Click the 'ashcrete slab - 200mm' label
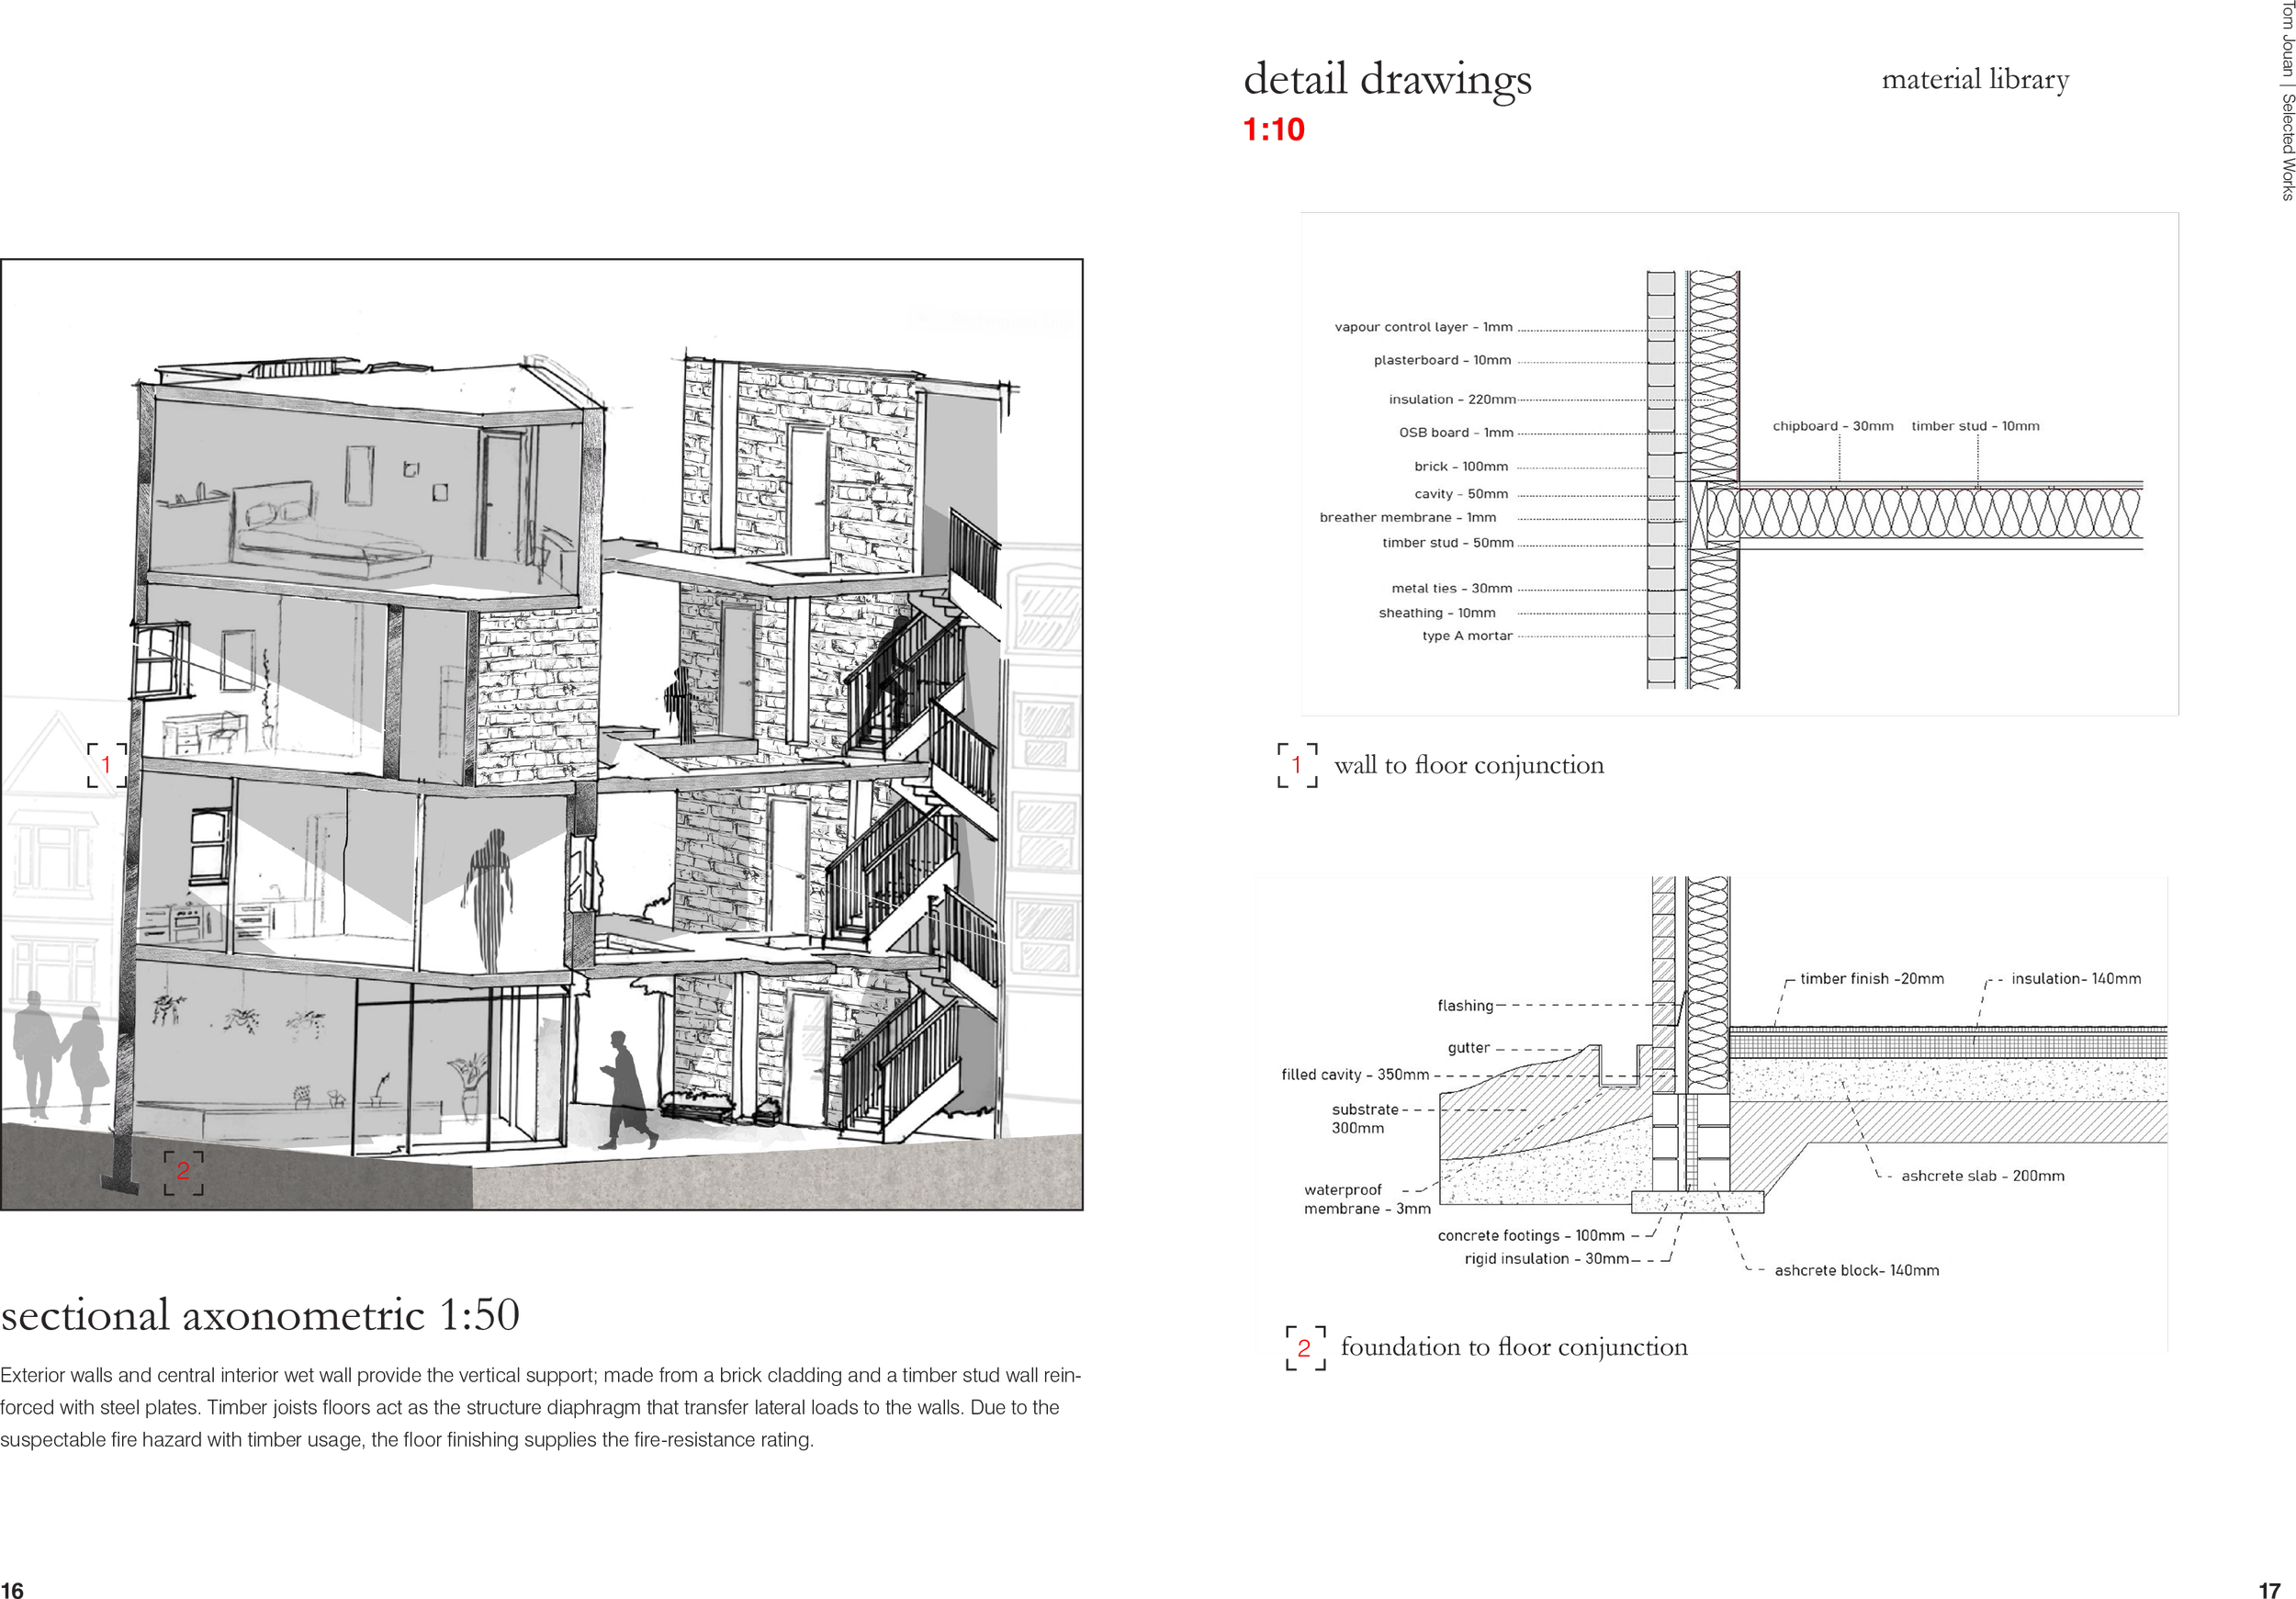 tap(1982, 1176)
